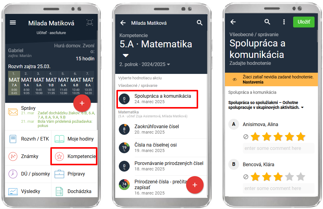Open the Dochádzka attendance tile
Viewport: 323px width, 209px height.
[74, 191]
